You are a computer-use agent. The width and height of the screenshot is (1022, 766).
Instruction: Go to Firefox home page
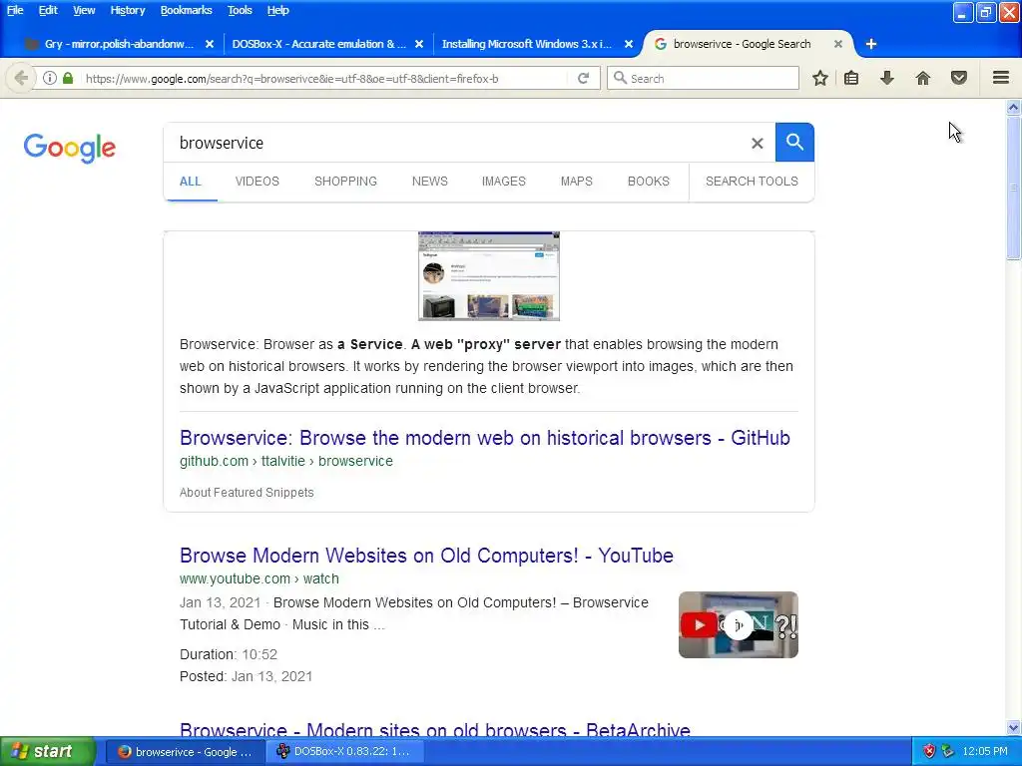coord(923,78)
